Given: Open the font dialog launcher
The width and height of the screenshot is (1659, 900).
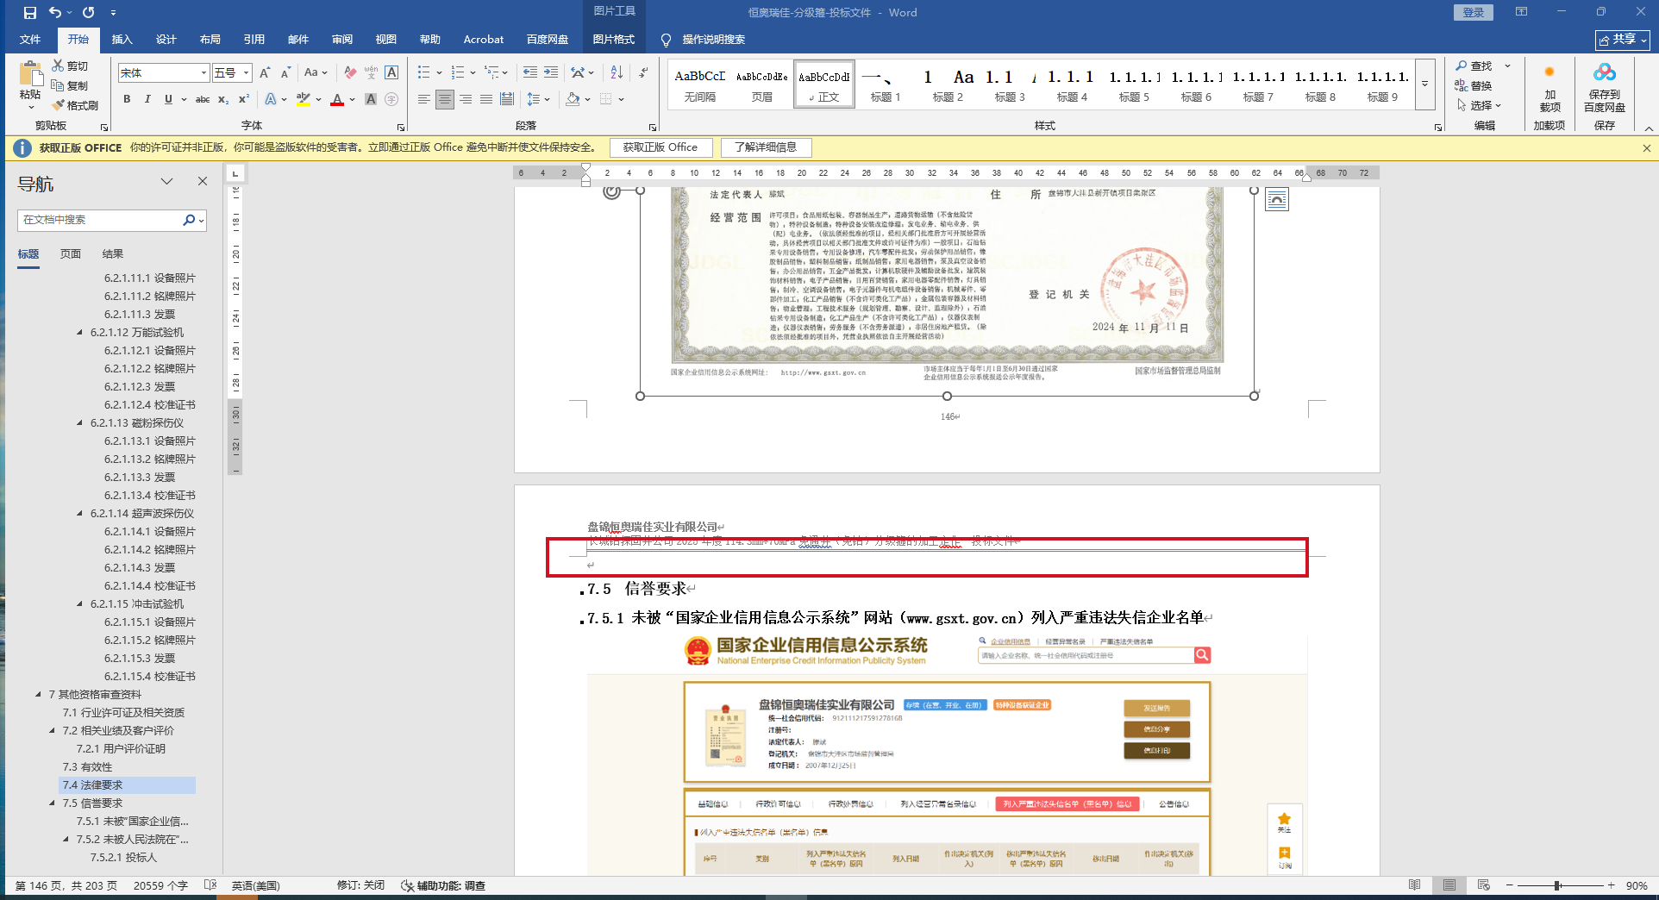Looking at the screenshot, I should pos(401,128).
